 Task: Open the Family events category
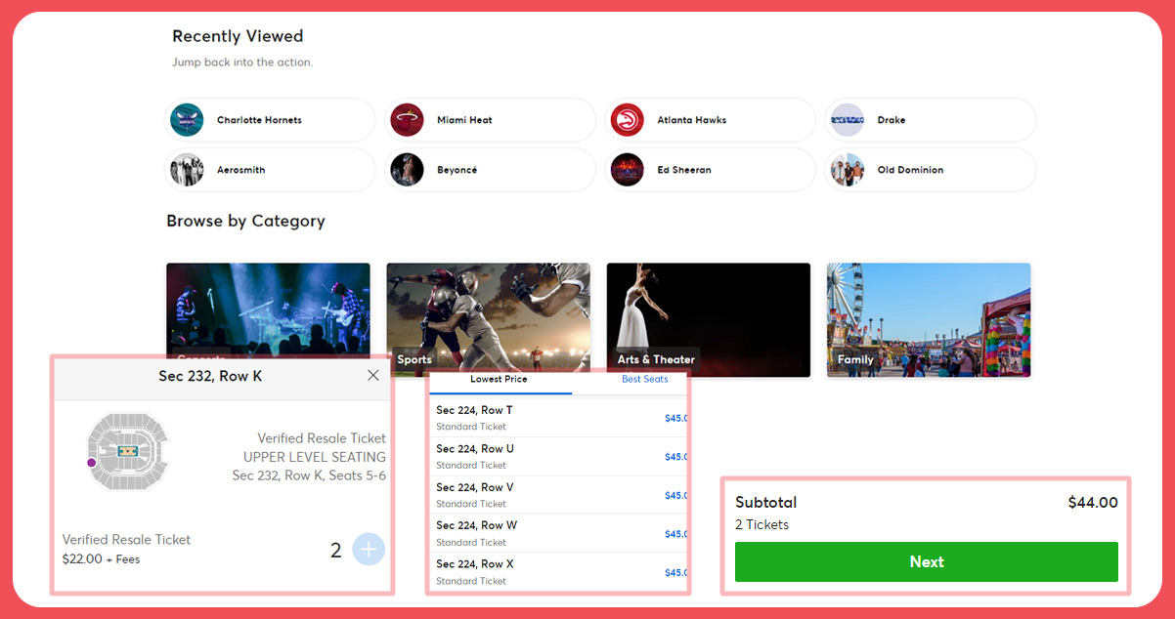point(928,320)
